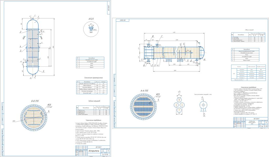This screenshot has width=269, height=157.
Task: Click the "Ø25" dimension on A-A section
Action: 158,95
